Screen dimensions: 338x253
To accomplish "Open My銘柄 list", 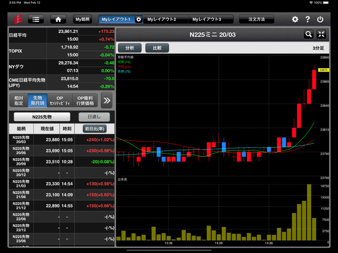I will (x=83, y=19).
